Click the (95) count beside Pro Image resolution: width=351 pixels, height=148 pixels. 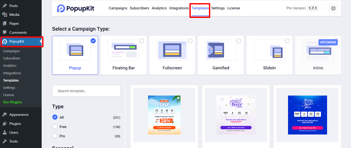click(117, 136)
